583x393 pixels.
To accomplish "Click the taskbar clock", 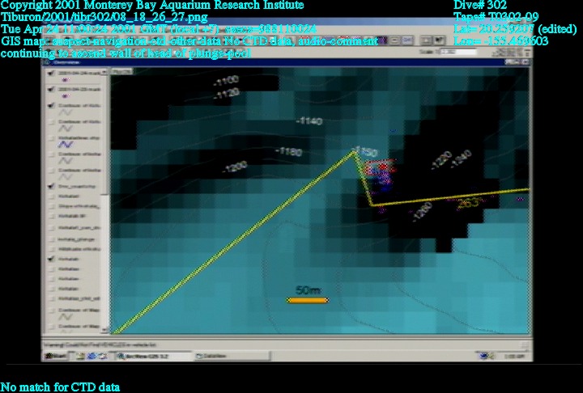I will [514, 357].
